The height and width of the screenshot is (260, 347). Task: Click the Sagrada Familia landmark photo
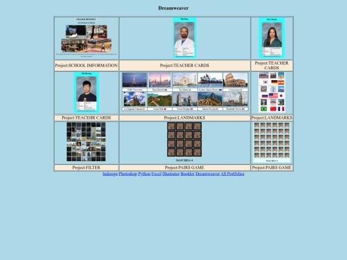134,99
